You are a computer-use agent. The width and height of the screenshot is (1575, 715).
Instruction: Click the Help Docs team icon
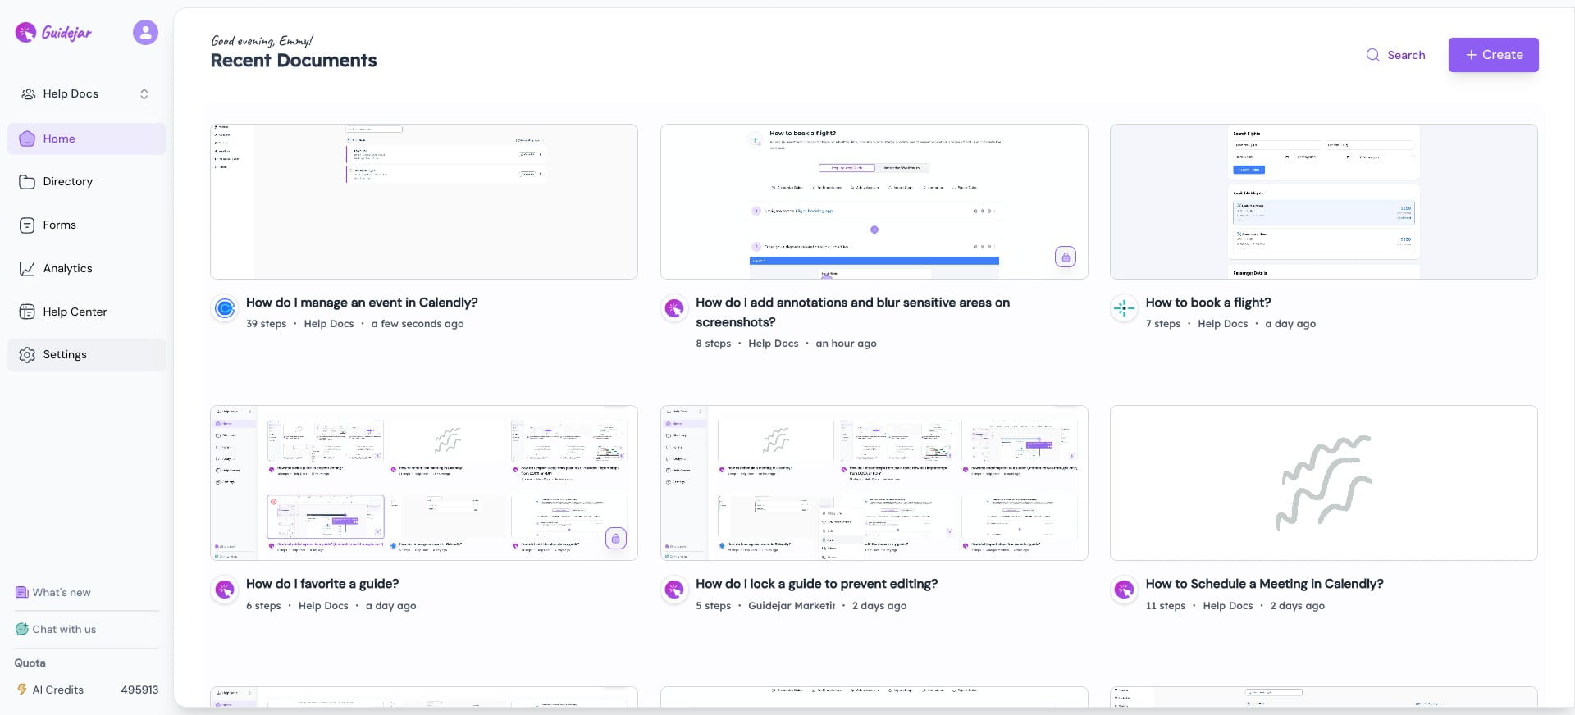[28, 94]
